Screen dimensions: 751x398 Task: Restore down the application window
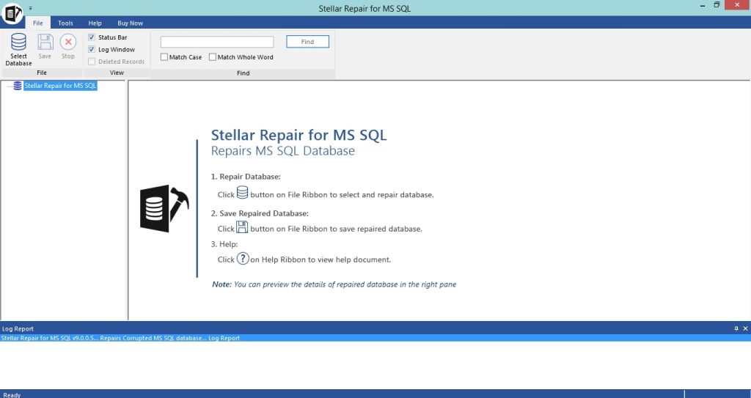coord(717,5)
